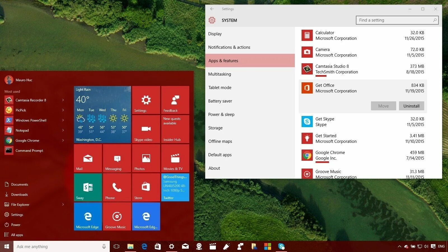Click the Google Chrome icon in apps list
This screenshot has width=448, height=252.
tap(307, 155)
